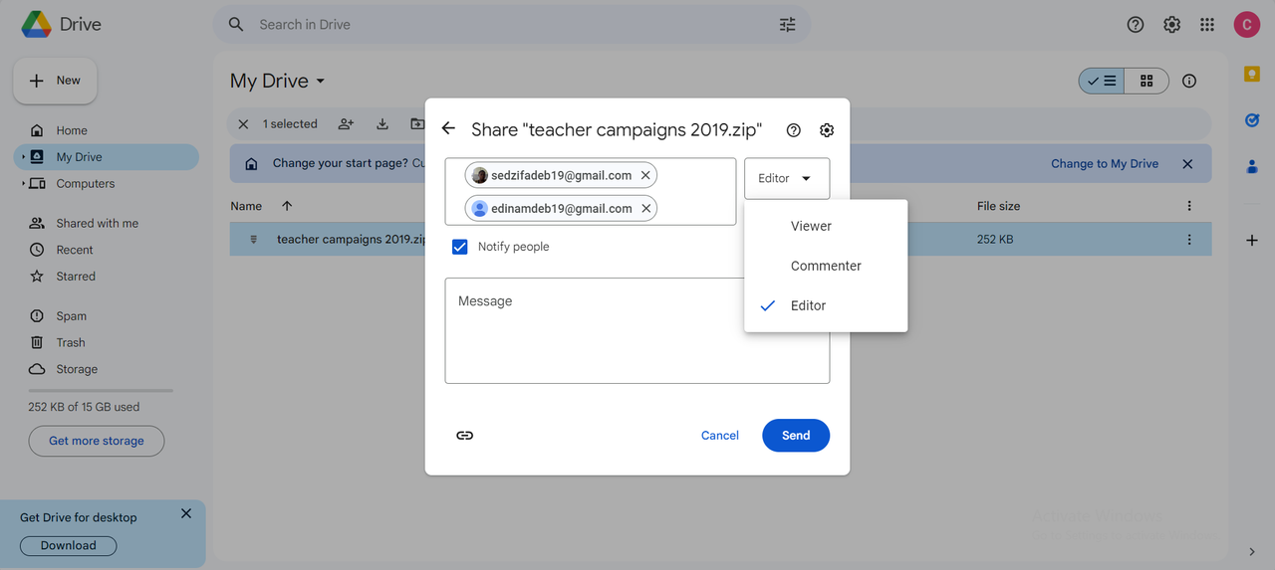Viewport: 1275px width, 570px height.
Task: Copy link icon in Share dialog
Action: pyautogui.click(x=464, y=435)
